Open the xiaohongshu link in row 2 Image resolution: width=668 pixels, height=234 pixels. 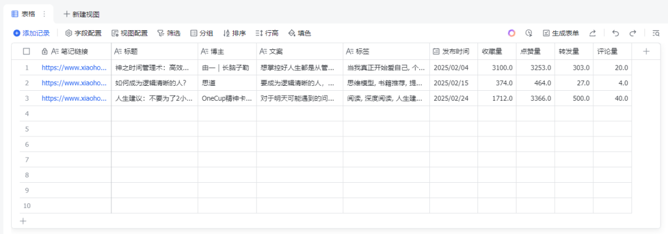[x=74, y=83]
